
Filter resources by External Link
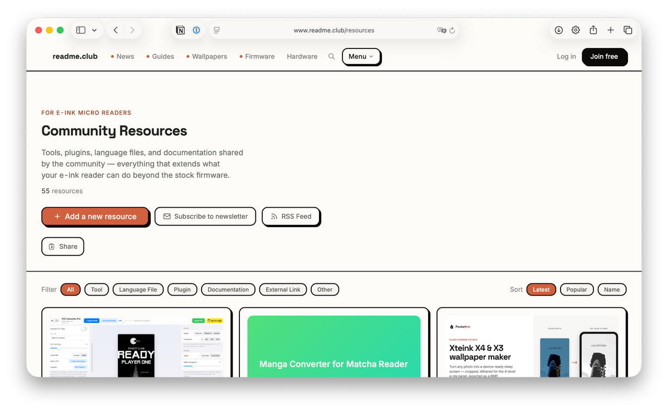click(x=283, y=290)
